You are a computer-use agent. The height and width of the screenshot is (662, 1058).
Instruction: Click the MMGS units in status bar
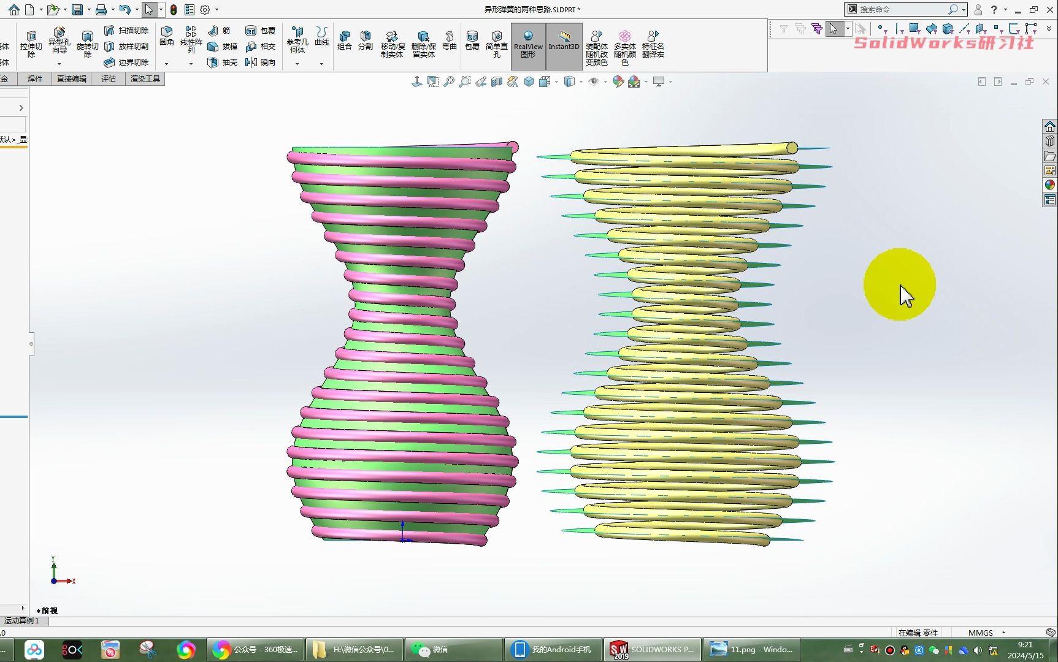(x=981, y=633)
